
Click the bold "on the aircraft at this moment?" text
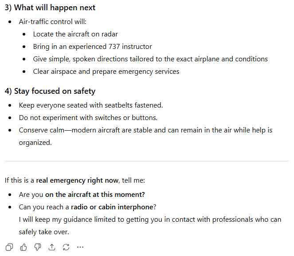[95, 195]
